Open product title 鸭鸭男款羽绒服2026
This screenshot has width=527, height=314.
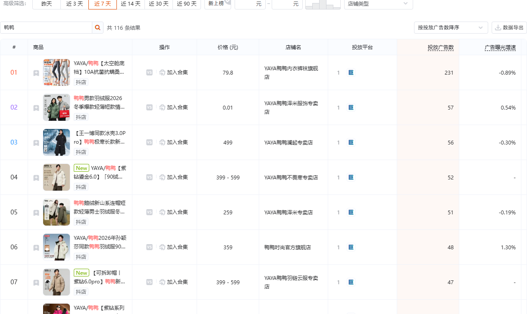(100, 102)
